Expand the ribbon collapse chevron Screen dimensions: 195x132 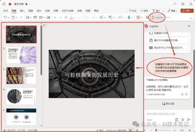pyautogui.click(x=191, y=18)
